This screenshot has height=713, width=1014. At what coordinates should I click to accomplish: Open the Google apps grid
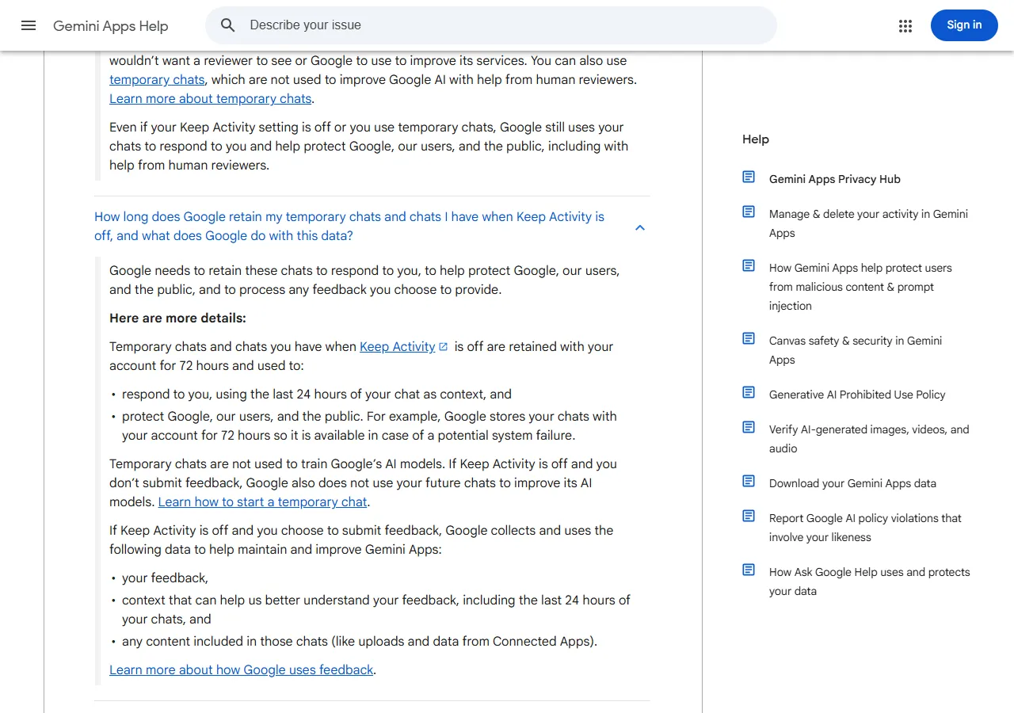pos(905,26)
